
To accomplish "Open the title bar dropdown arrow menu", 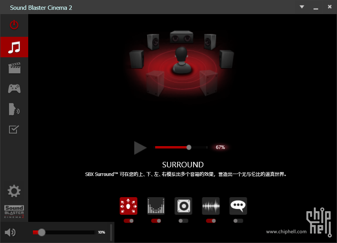I will [302, 7].
